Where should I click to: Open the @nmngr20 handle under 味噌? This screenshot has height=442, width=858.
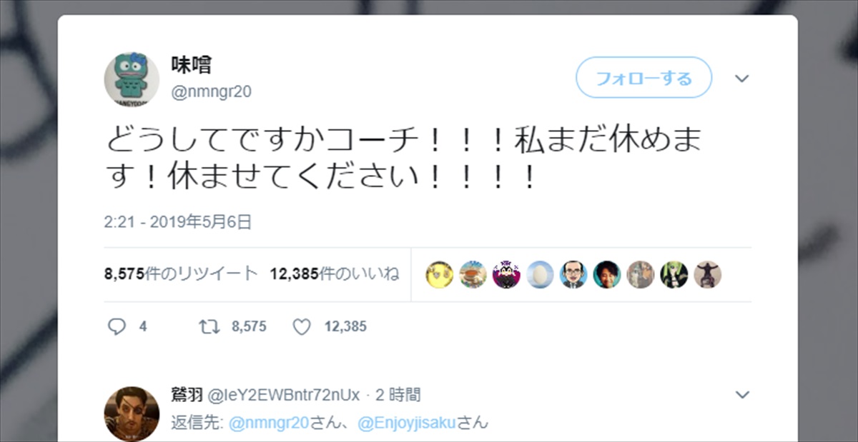click(x=211, y=92)
